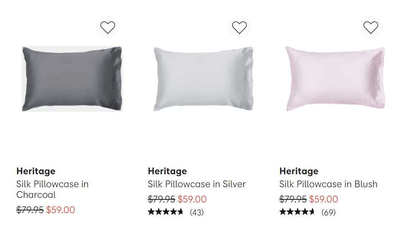View star rating of Blush pillowcase

click(297, 212)
